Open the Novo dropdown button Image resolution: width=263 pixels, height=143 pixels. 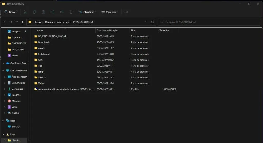point(11,12)
